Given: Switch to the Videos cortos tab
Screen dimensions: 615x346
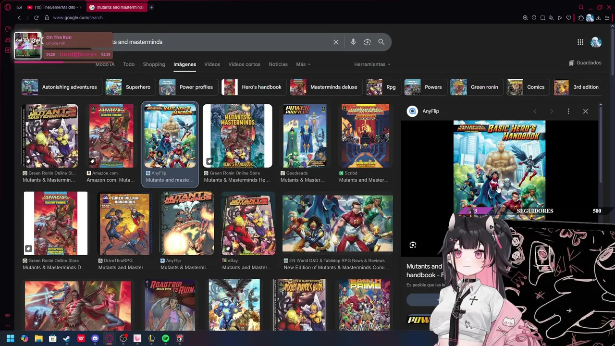Looking at the screenshot, I should [244, 64].
